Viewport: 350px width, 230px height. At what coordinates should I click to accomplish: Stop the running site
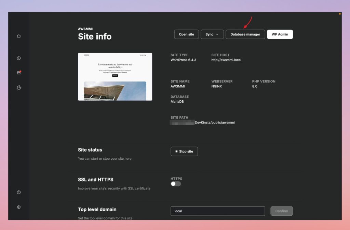pos(184,151)
